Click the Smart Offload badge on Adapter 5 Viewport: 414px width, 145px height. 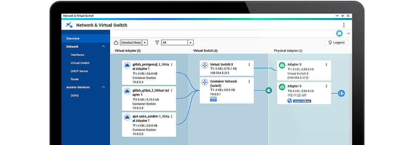(302, 101)
